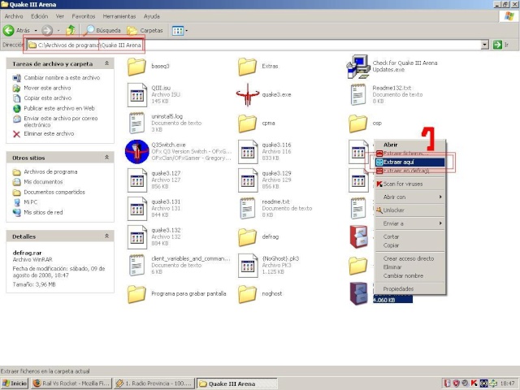Expand Abrir con submenu
This screenshot has width=520, height=390.
click(x=409, y=197)
